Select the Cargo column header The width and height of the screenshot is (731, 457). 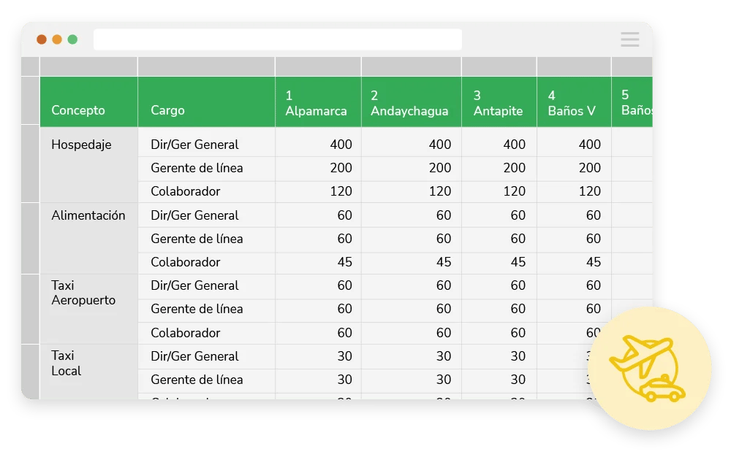(x=207, y=102)
